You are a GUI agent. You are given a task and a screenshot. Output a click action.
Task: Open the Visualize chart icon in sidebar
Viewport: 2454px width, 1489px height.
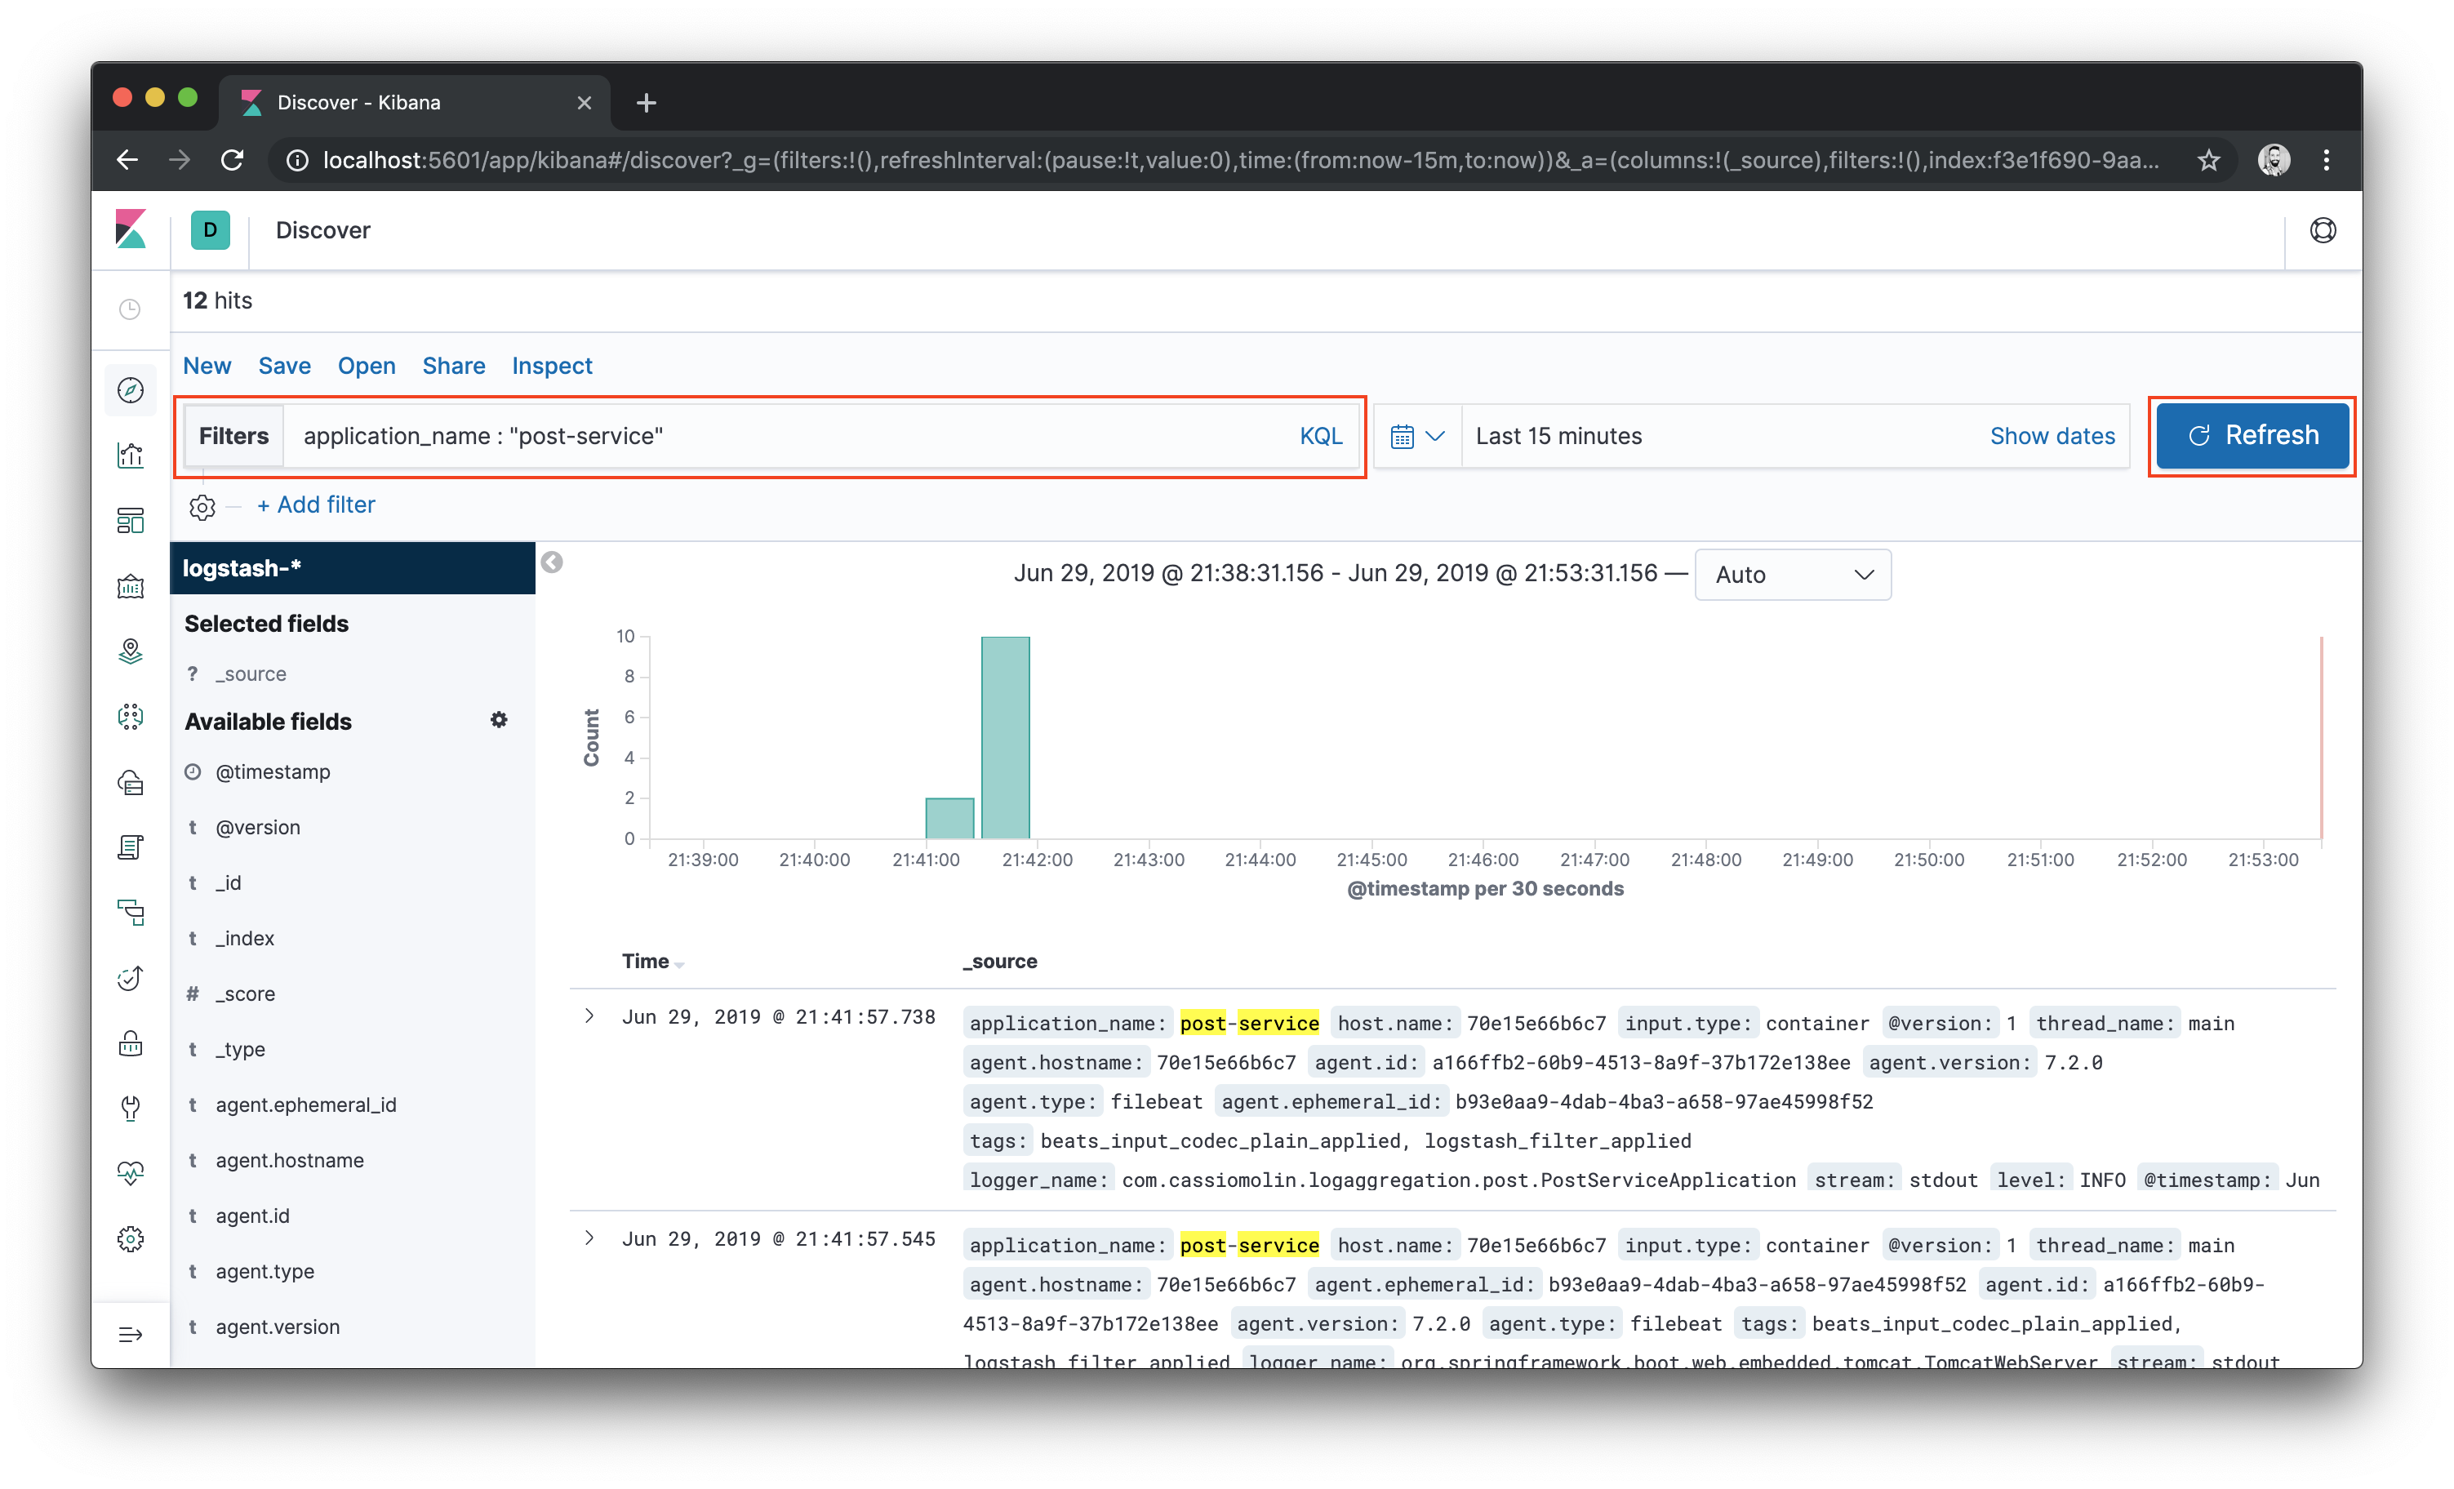coord(131,456)
